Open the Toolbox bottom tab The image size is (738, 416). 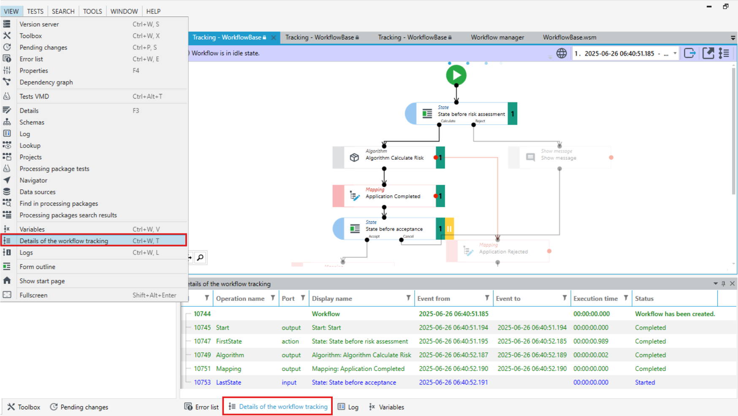click(x=24, y=407)
